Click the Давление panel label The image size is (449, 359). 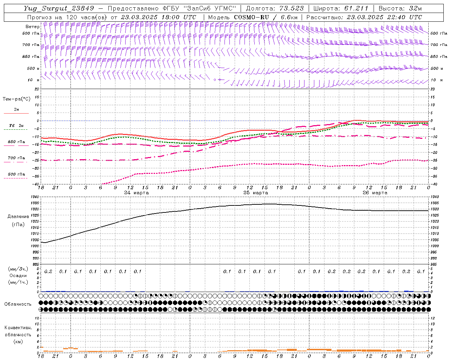(x=18, y=217)
